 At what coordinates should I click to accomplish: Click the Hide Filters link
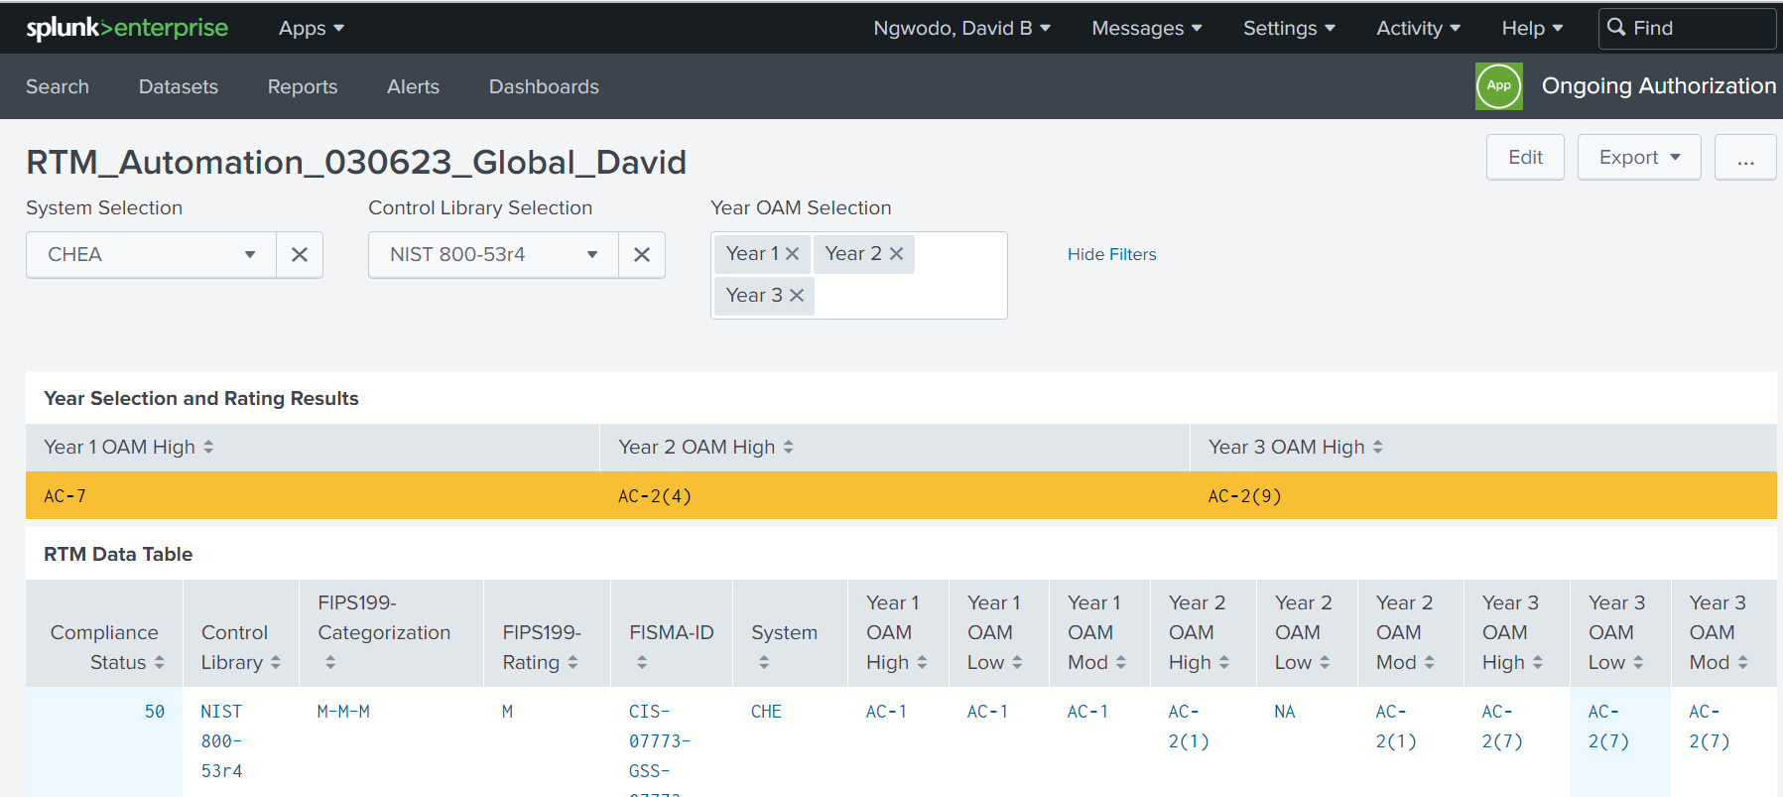(x=1111, y=255)
